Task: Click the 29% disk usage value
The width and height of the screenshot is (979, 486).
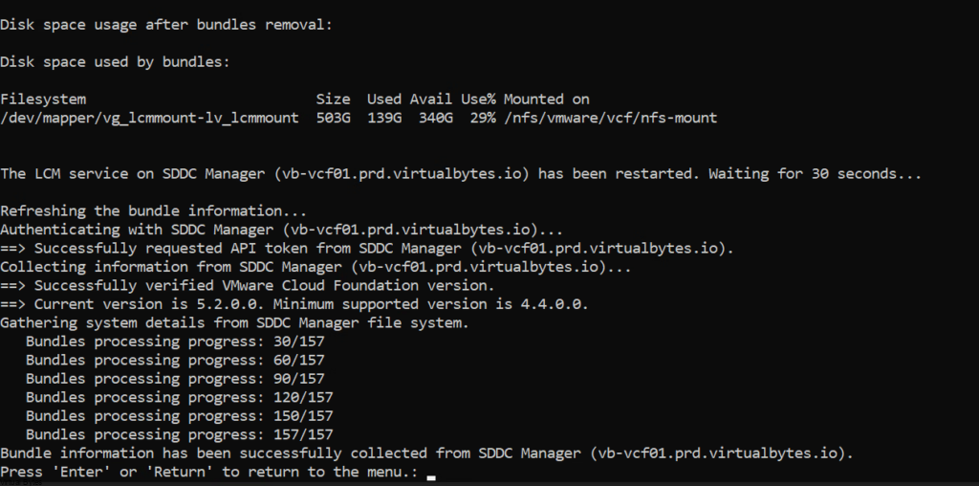Action: click(478, 118)
